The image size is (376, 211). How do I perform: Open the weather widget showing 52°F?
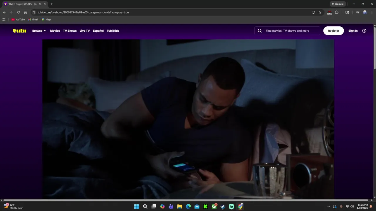[x=13, y=206]
